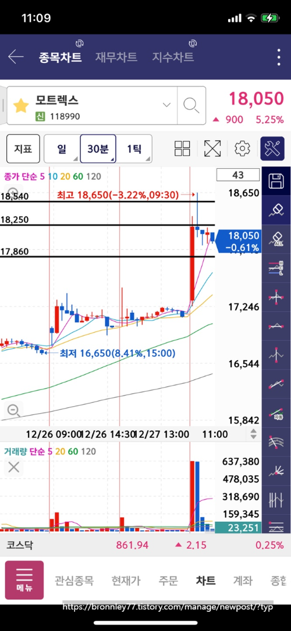The width and height of the screenshot is (291, 631).
Task: Select the 30분 interval dropdown
Action: pos(98,148)
